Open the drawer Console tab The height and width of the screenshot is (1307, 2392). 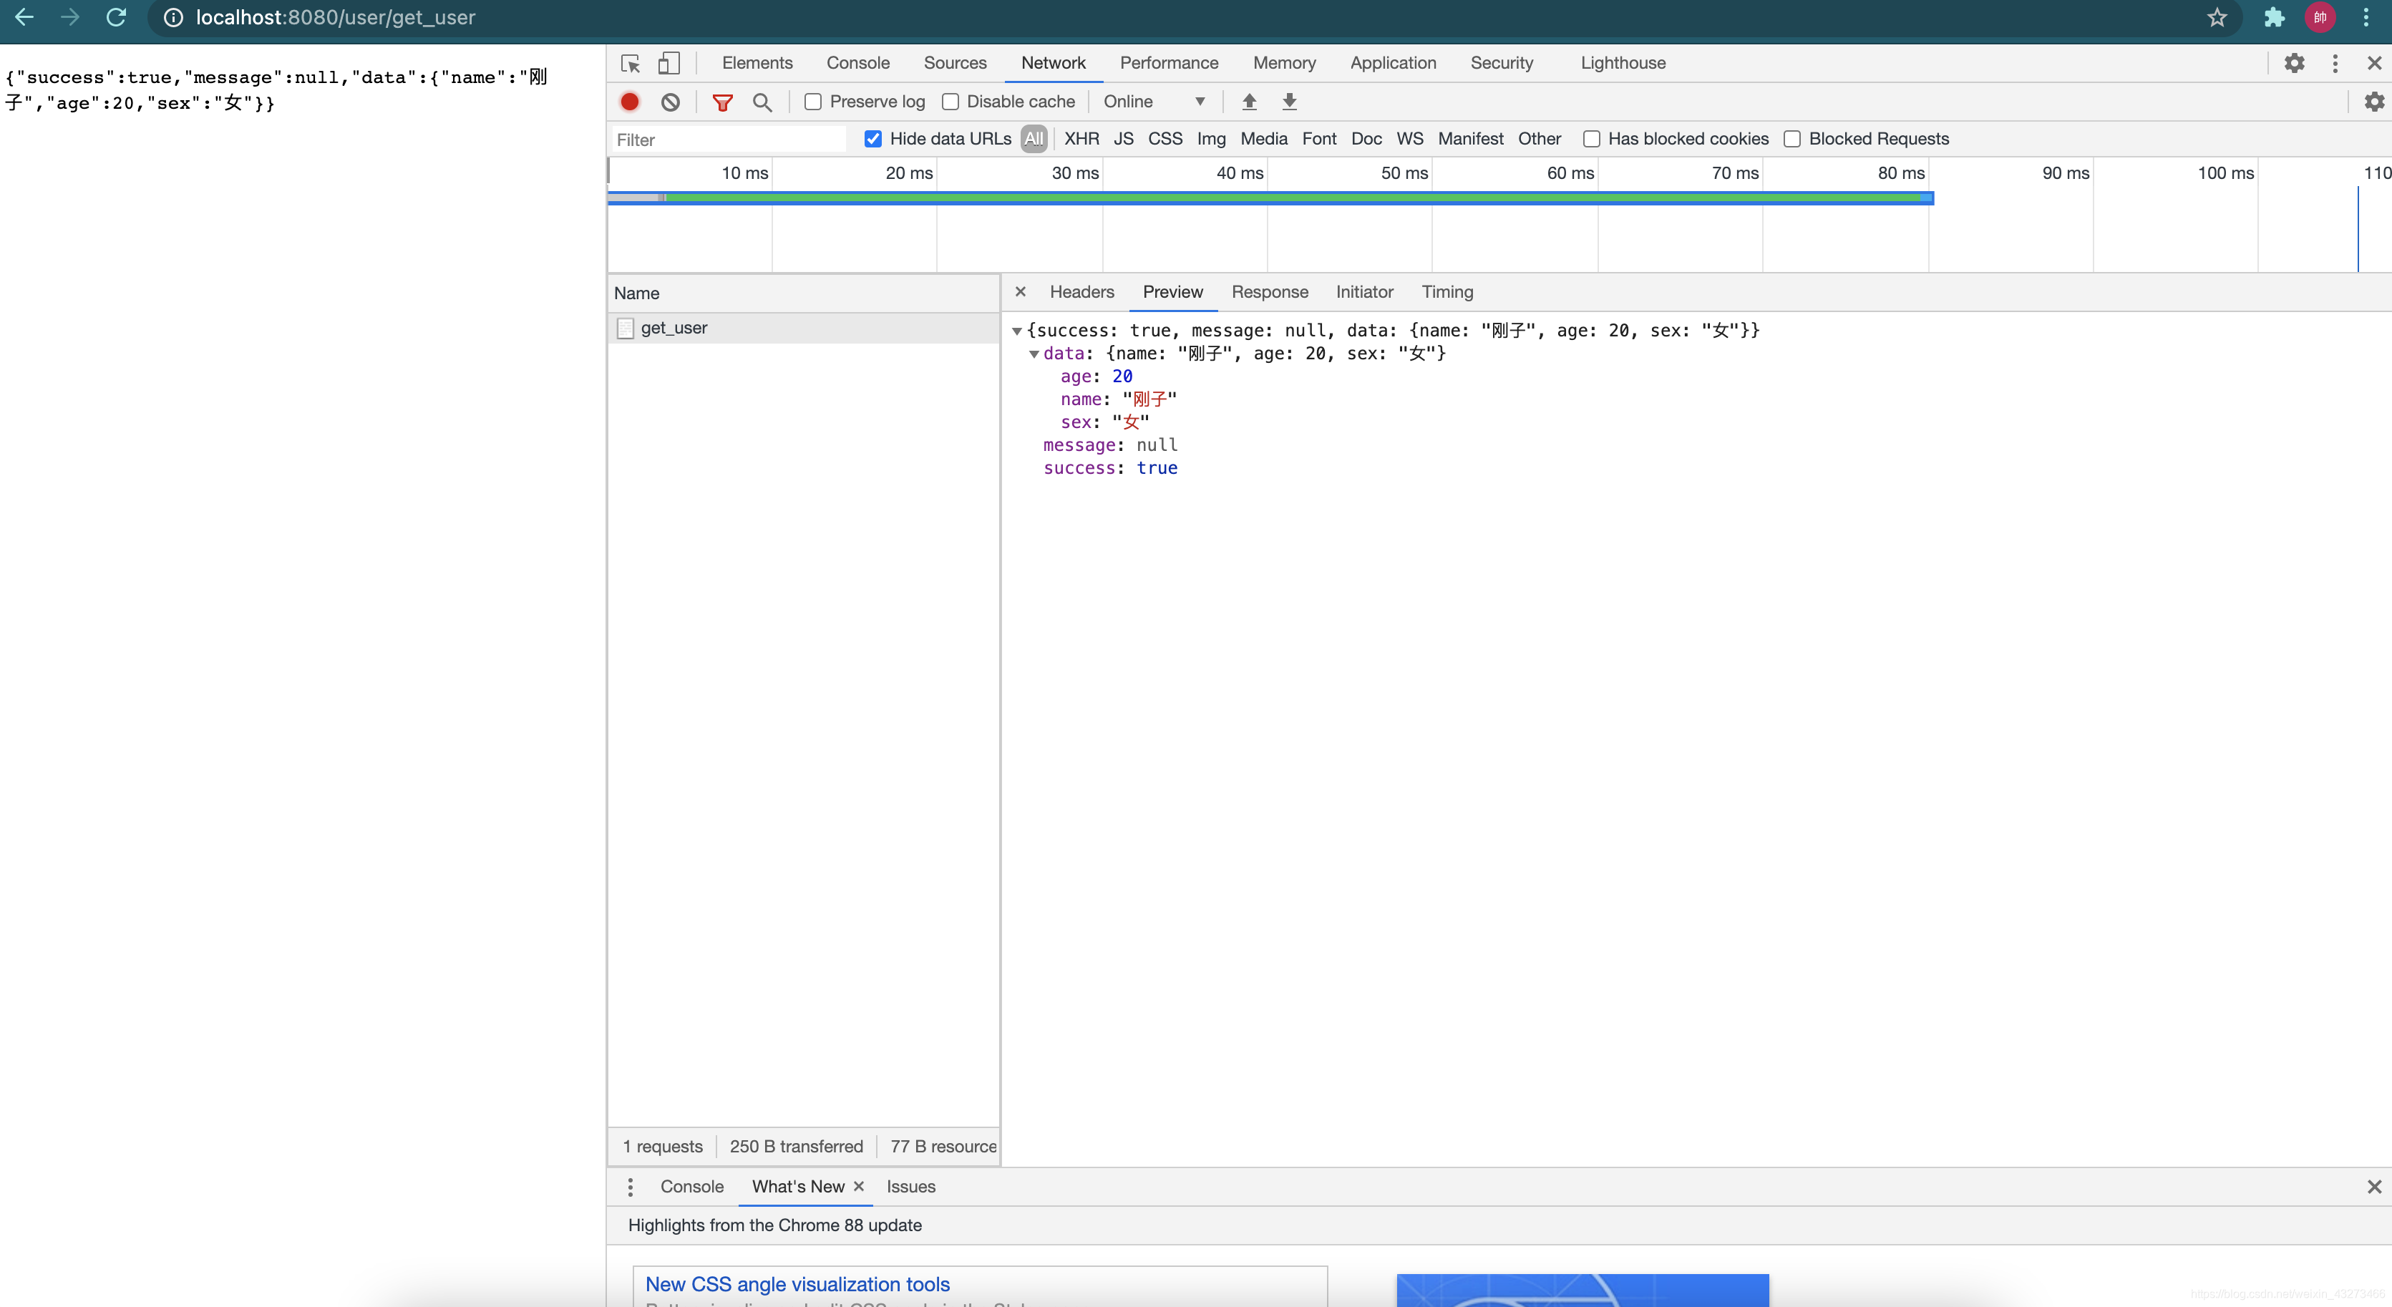click(692, 1187)
